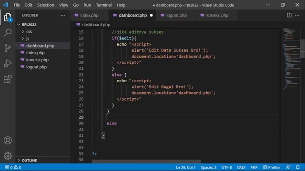
Task: Click the "alert('Edit Gagal Bro!');" line
Action: pyautogui.click(x=162, y=86)
